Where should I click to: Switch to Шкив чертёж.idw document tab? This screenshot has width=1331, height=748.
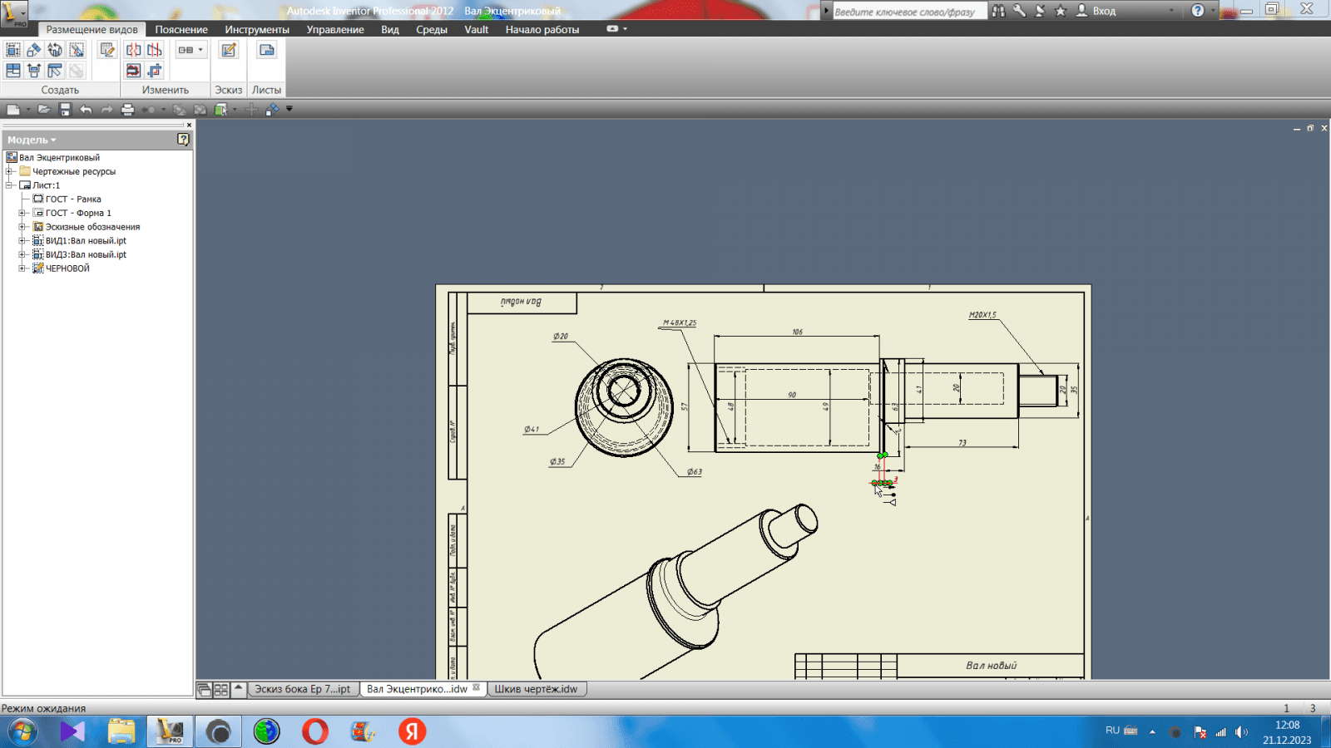click(x=536, y=689)
